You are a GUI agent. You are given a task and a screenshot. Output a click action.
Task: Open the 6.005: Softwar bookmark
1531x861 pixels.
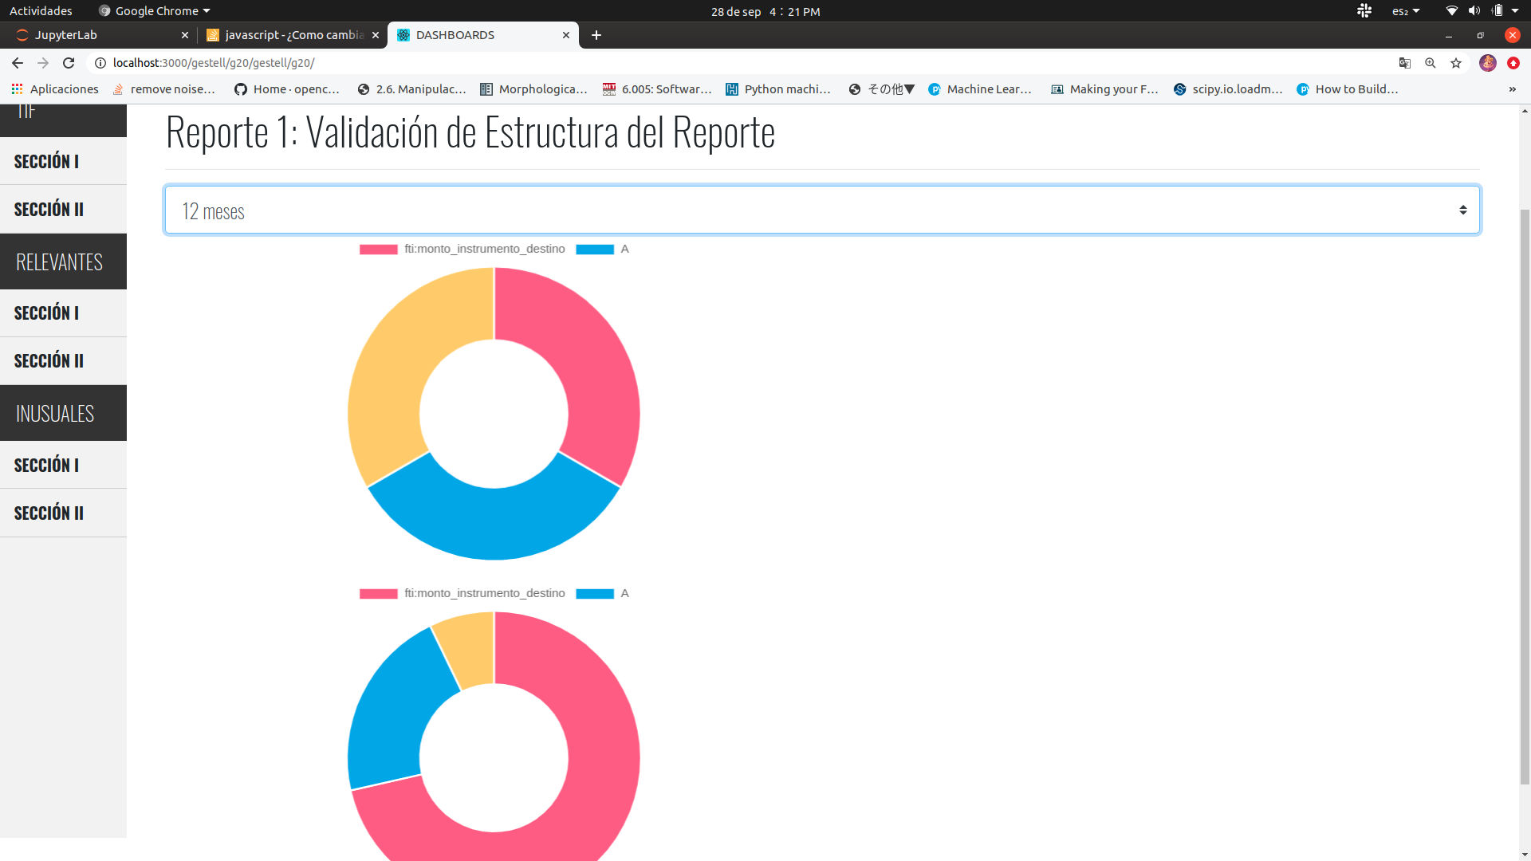point(657,89)
